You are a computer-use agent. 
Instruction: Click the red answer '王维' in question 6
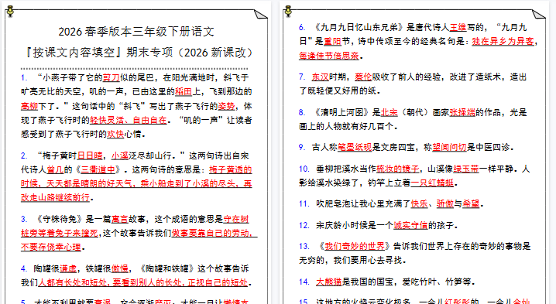[458, 27]
